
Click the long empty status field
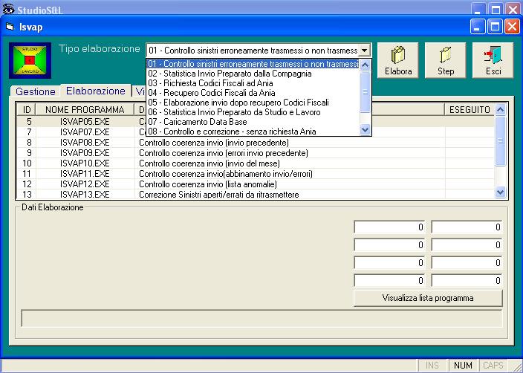[261, 318]
